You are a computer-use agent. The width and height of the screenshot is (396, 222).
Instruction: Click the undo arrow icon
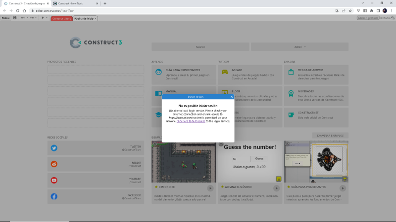(23, 18)
